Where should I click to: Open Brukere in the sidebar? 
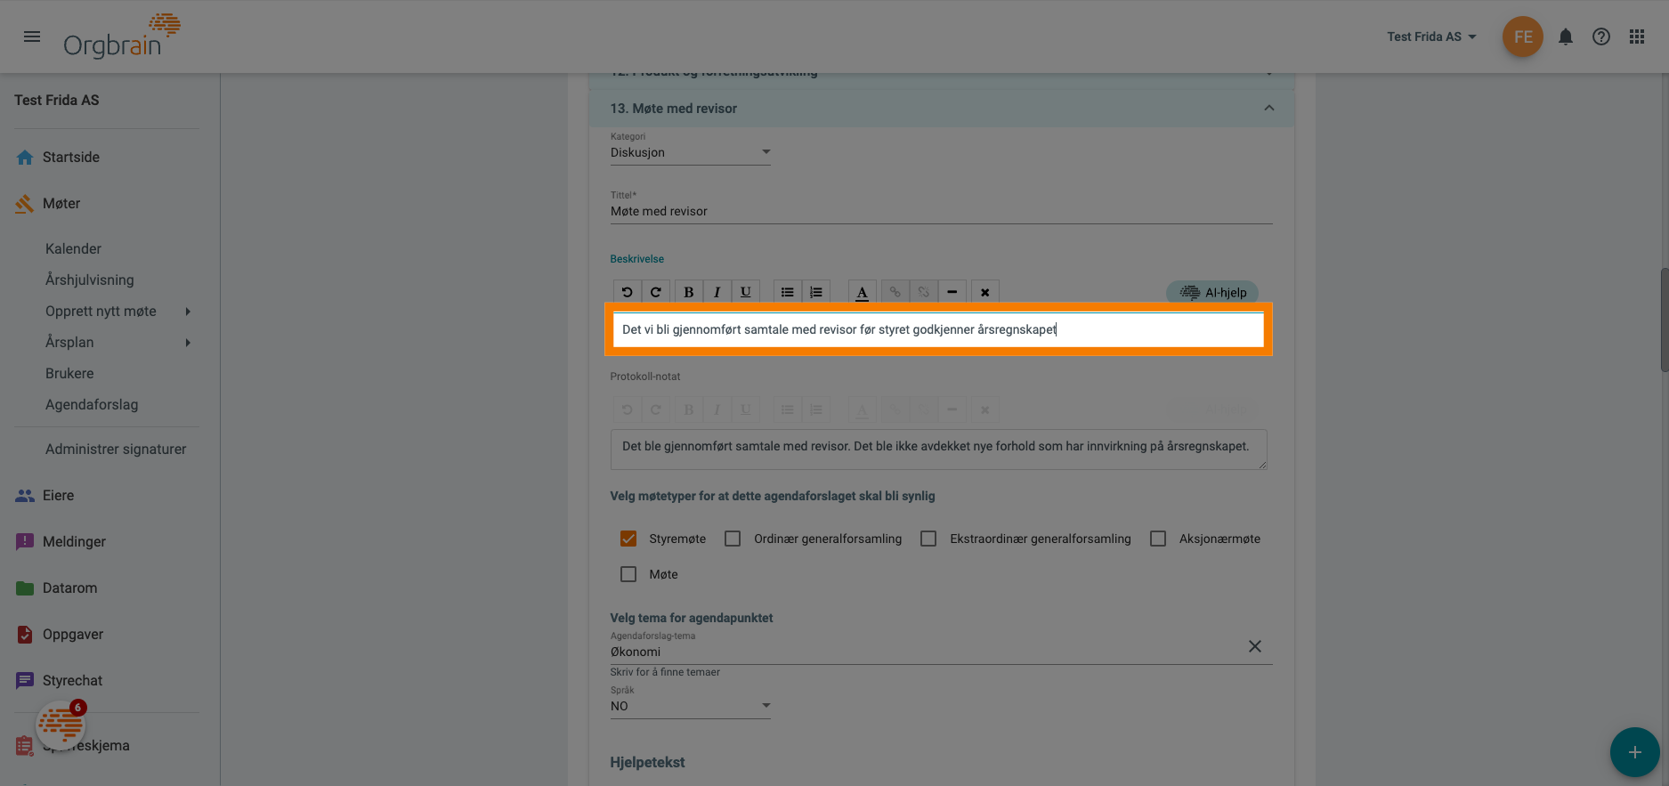(69, 374)
